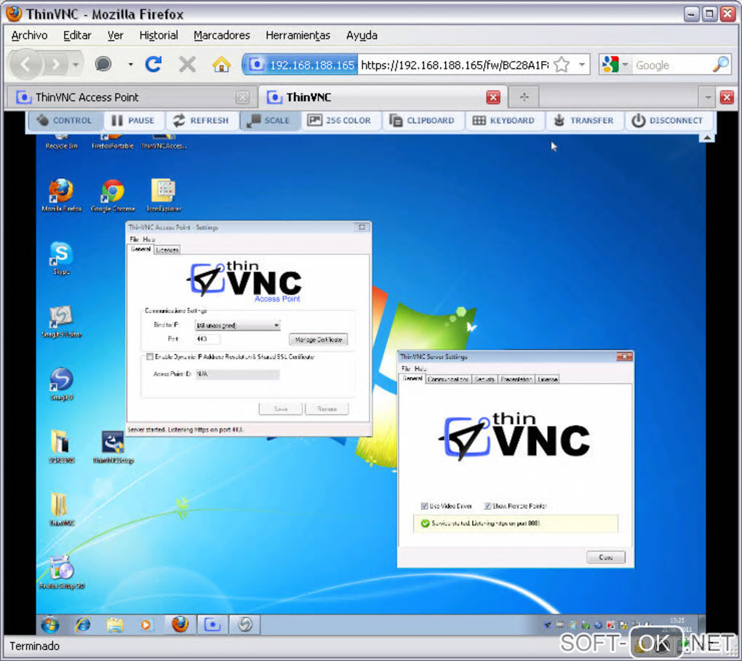Open File menu in Access Point Settings

134,239
